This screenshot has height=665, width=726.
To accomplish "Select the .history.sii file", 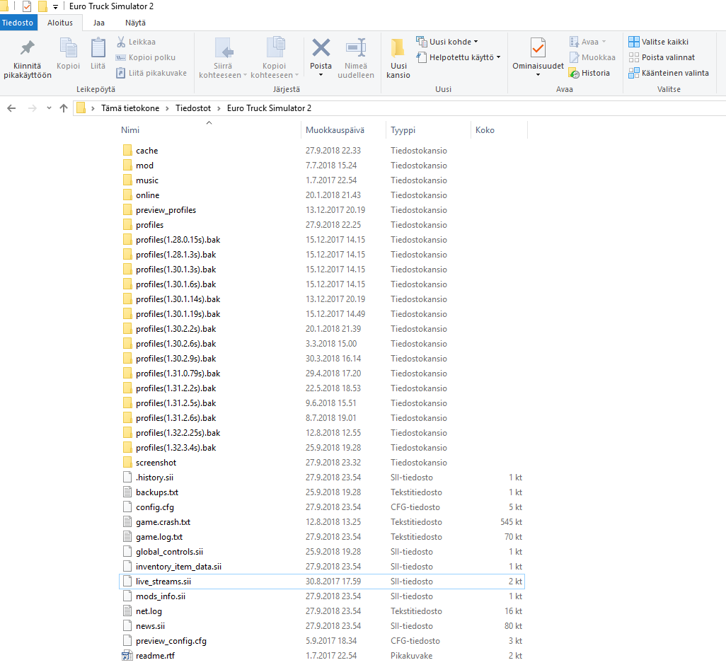I will pos(322,477).
